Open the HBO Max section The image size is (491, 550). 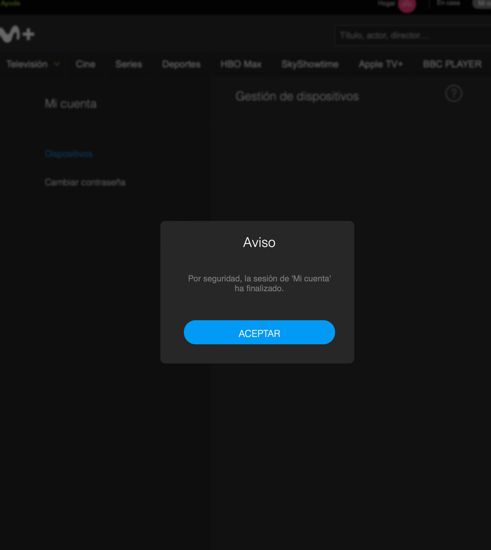(241, 64)
